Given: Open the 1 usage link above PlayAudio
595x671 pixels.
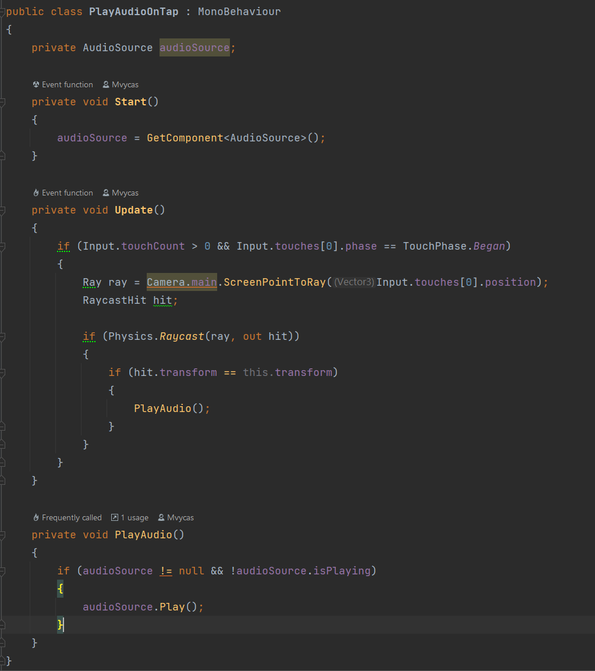Looking at the screenshot, I should point(134,517).
